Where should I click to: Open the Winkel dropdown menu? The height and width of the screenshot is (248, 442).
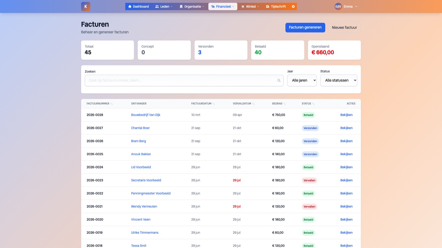[250, 6]
